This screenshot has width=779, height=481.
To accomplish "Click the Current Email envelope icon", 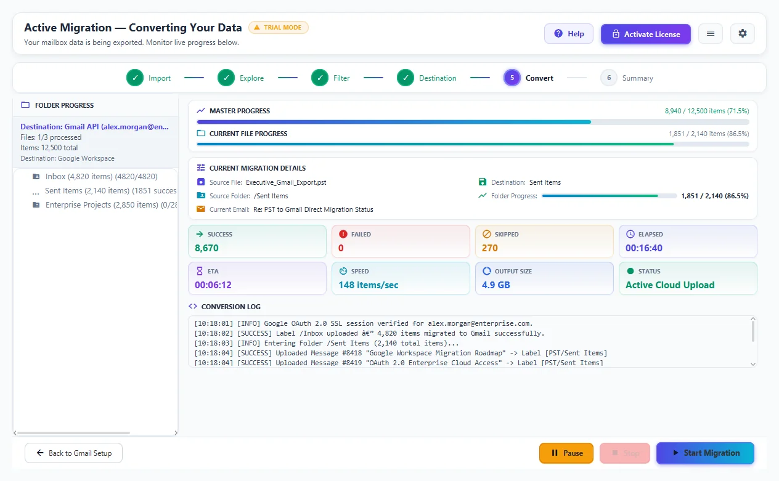I will pos(201,209).
